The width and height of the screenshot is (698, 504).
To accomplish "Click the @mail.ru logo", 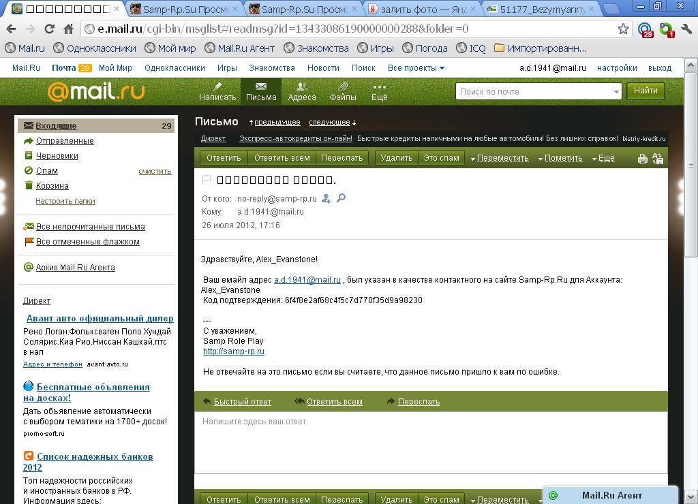I will 96,92.
